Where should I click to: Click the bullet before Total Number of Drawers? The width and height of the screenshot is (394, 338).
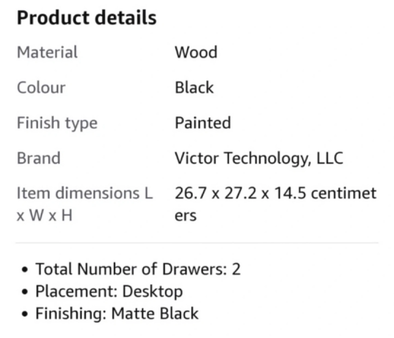click(x=25, y=270)
